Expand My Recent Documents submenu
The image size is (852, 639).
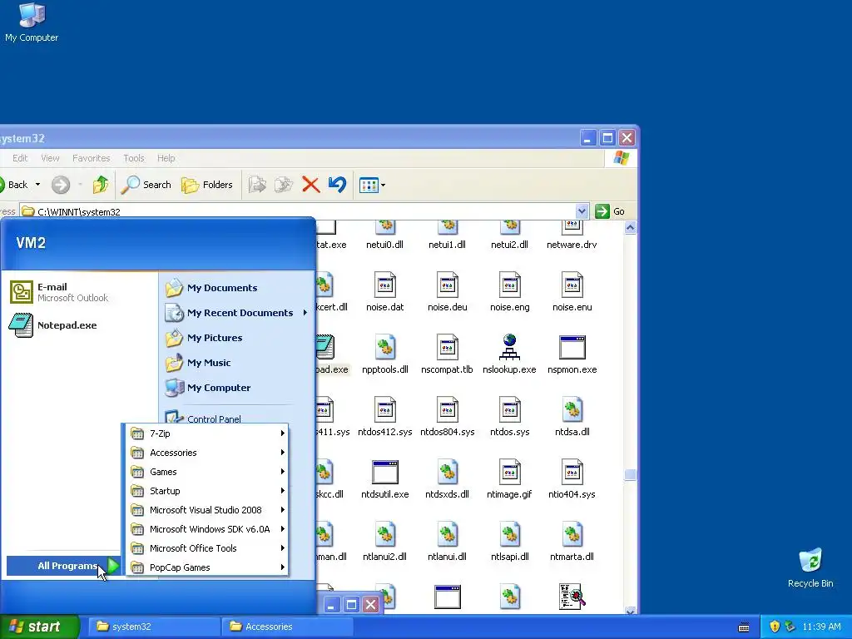(237, 313)
